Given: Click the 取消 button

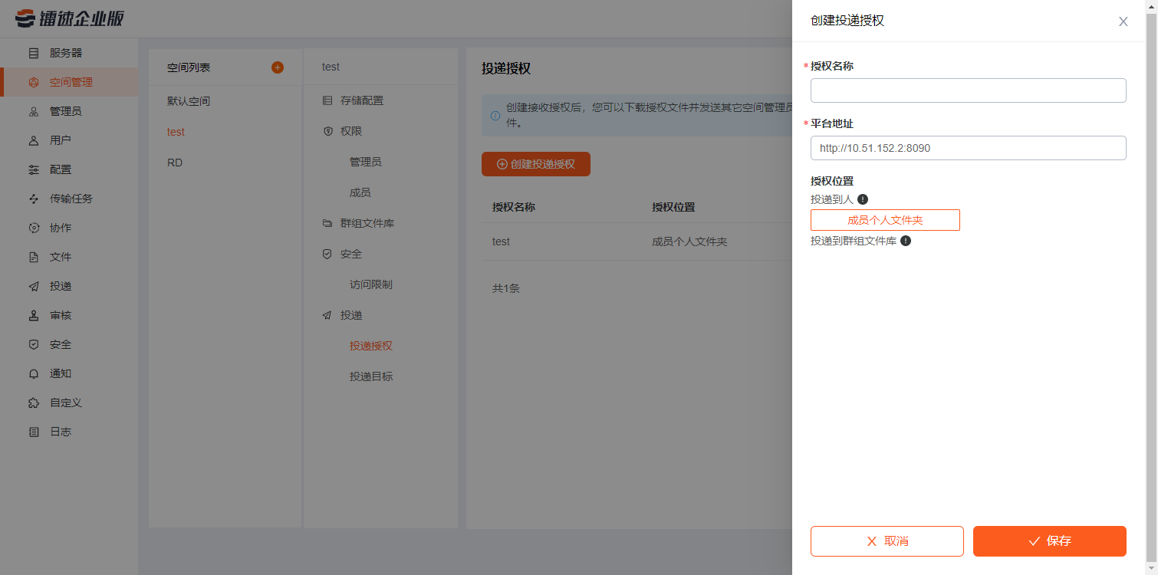Looking at the screenshot, I should coord(887,541).
